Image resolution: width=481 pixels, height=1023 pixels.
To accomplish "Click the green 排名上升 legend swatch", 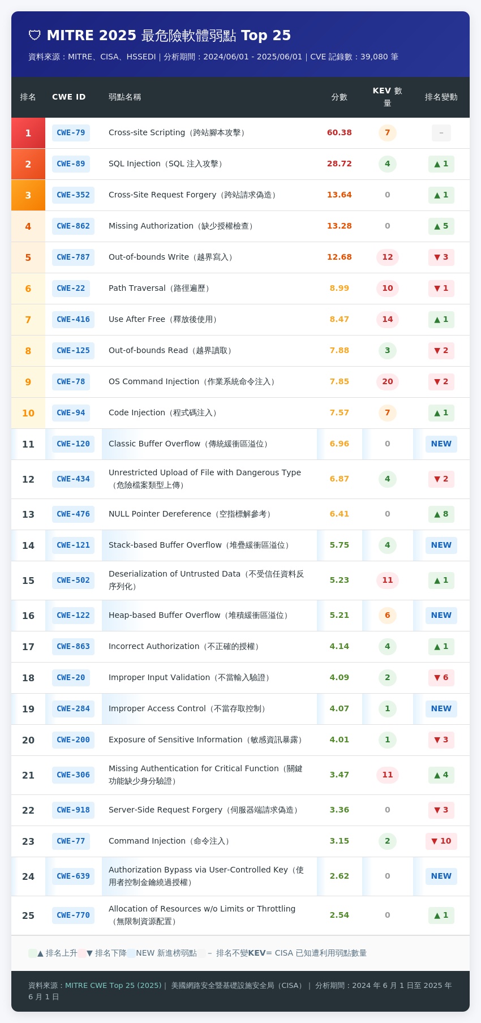I will [x=33, y=953].
